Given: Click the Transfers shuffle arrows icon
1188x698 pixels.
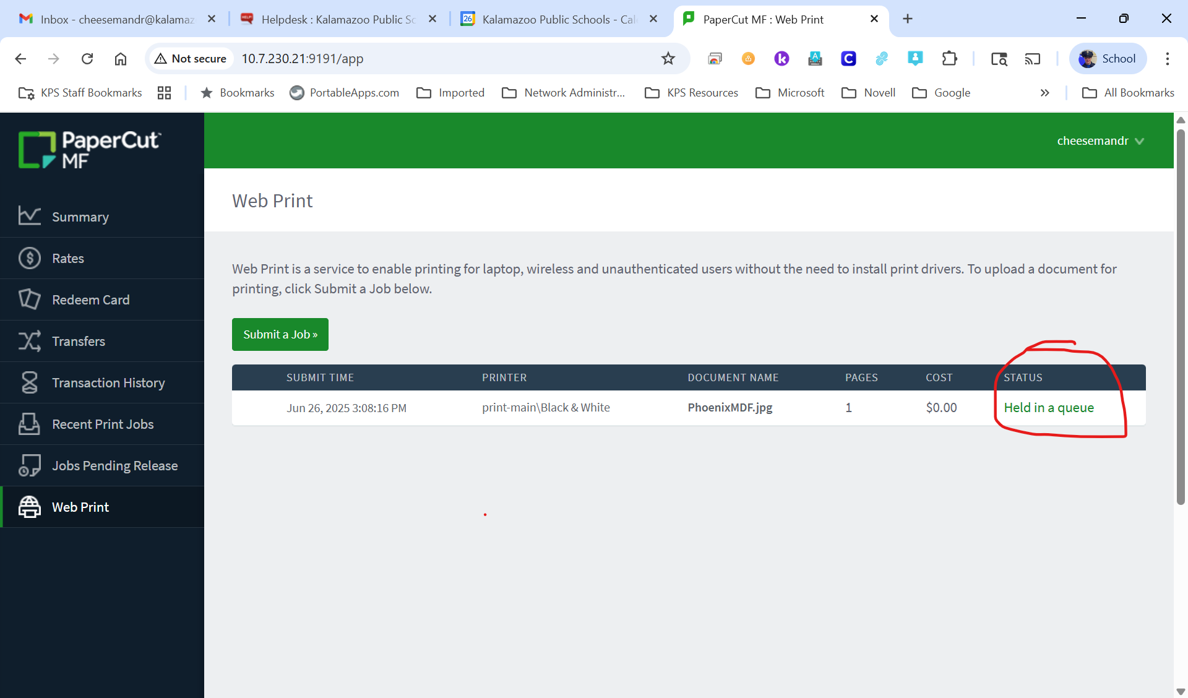Looking at the screenshot, I should tap(29, 341).
